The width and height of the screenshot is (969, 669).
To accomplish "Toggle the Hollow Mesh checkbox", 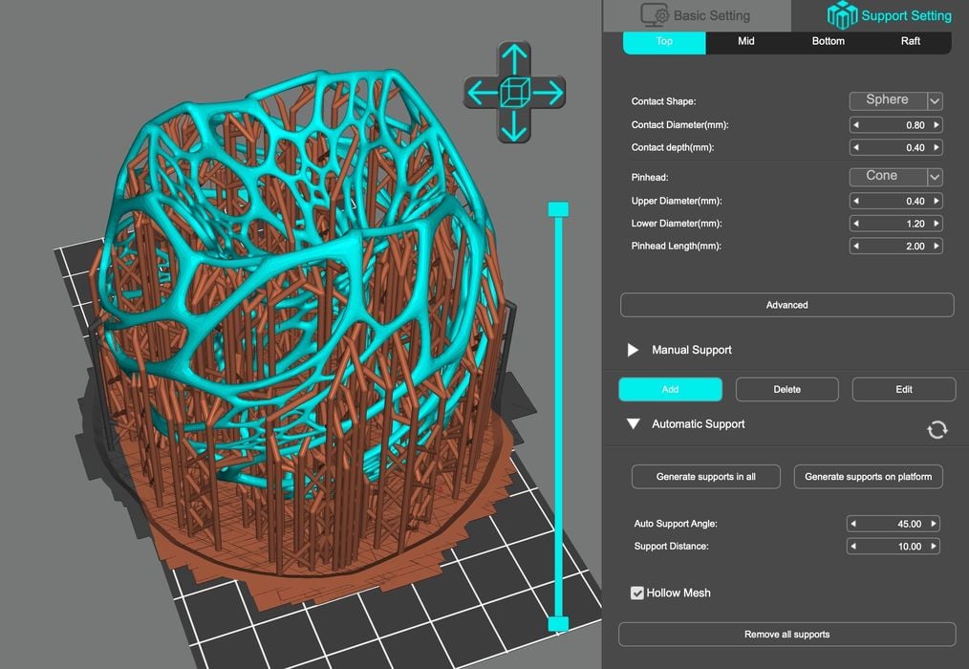I will click(637, 593).
